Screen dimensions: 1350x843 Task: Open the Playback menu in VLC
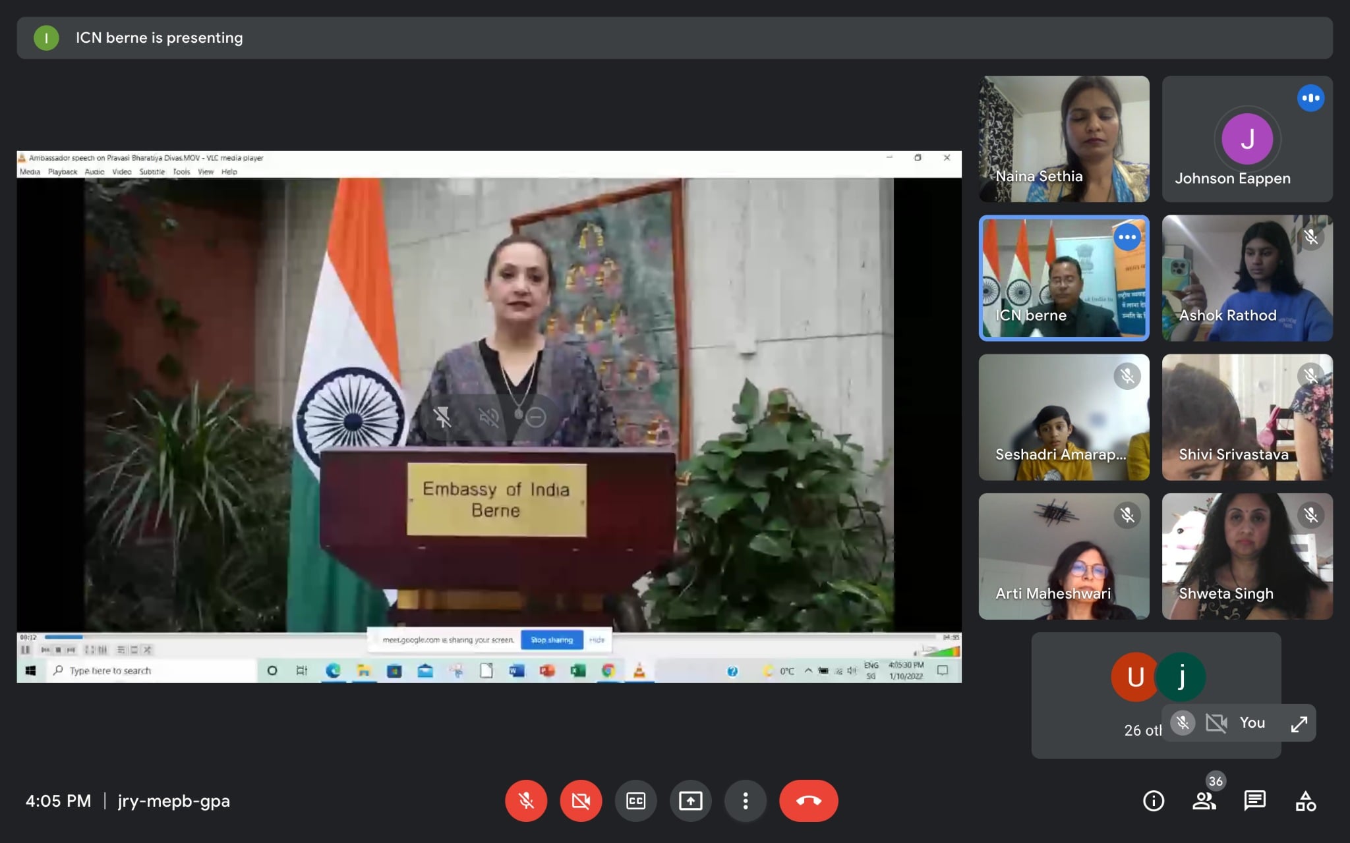pos(62,172)
